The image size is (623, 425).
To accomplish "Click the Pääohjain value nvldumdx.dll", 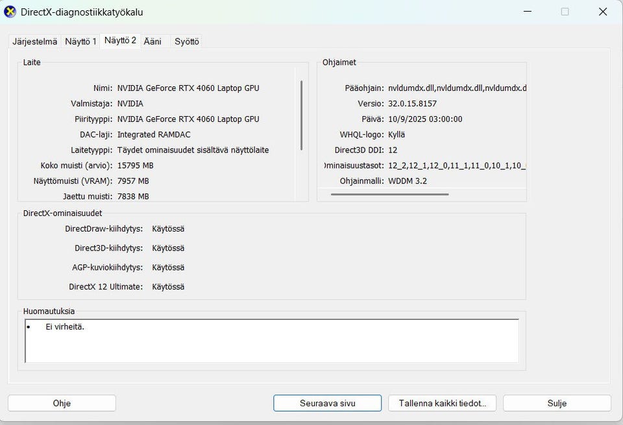I will tap(457, 88).
